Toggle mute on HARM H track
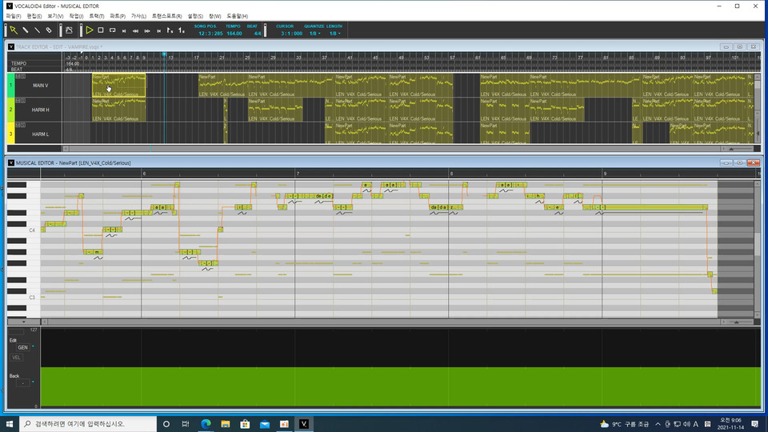The image size is (768, 432). pos(18,101)
